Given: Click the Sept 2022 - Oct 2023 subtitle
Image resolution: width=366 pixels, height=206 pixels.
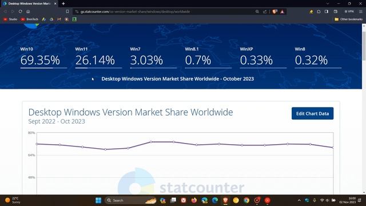Looking at the screenshot, I should tap(57, 121).
